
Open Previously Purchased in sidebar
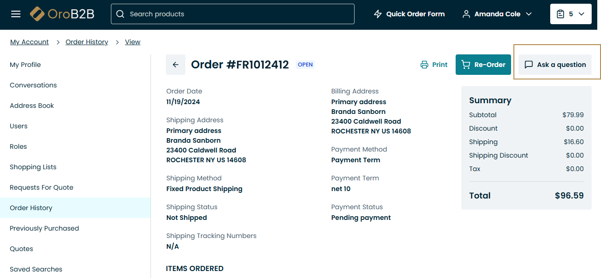click(x=44, y=228)
